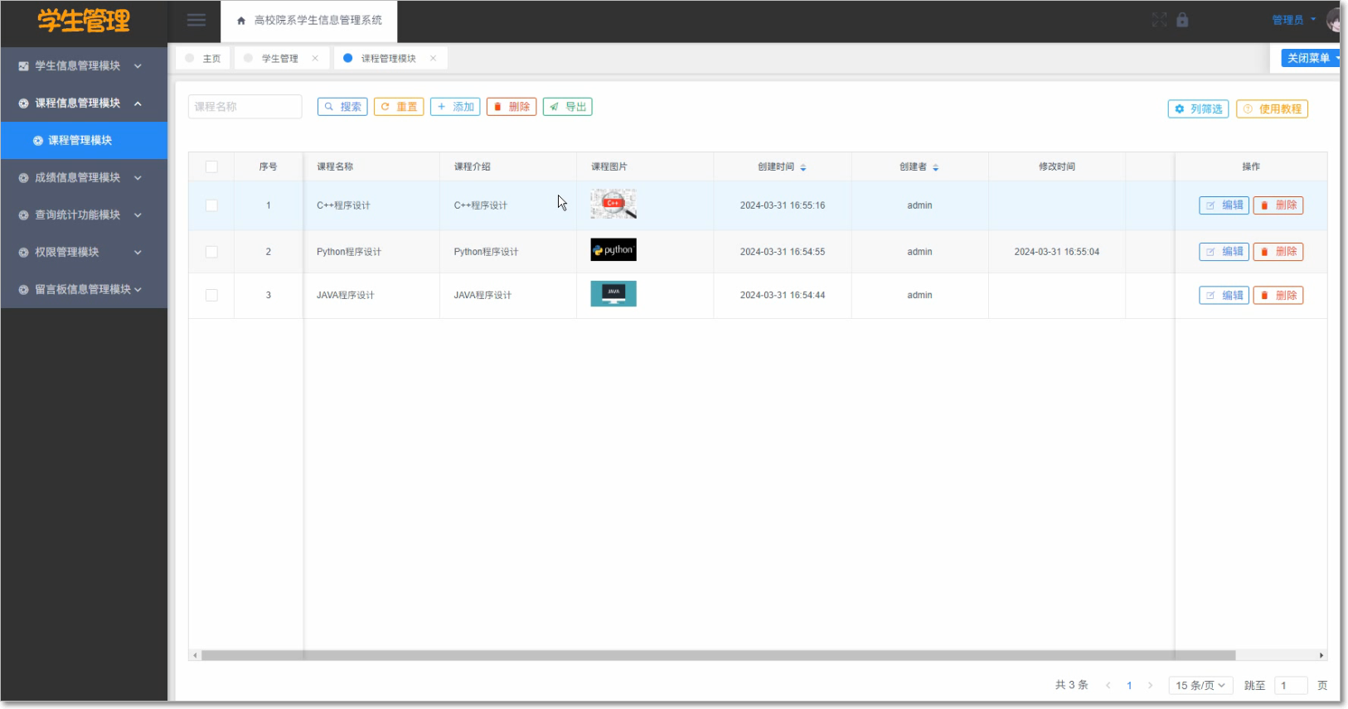Toggle the hamburger menu collapse icon
Image resolution: width=1348 pixels, height=709 pixels.
196,20
